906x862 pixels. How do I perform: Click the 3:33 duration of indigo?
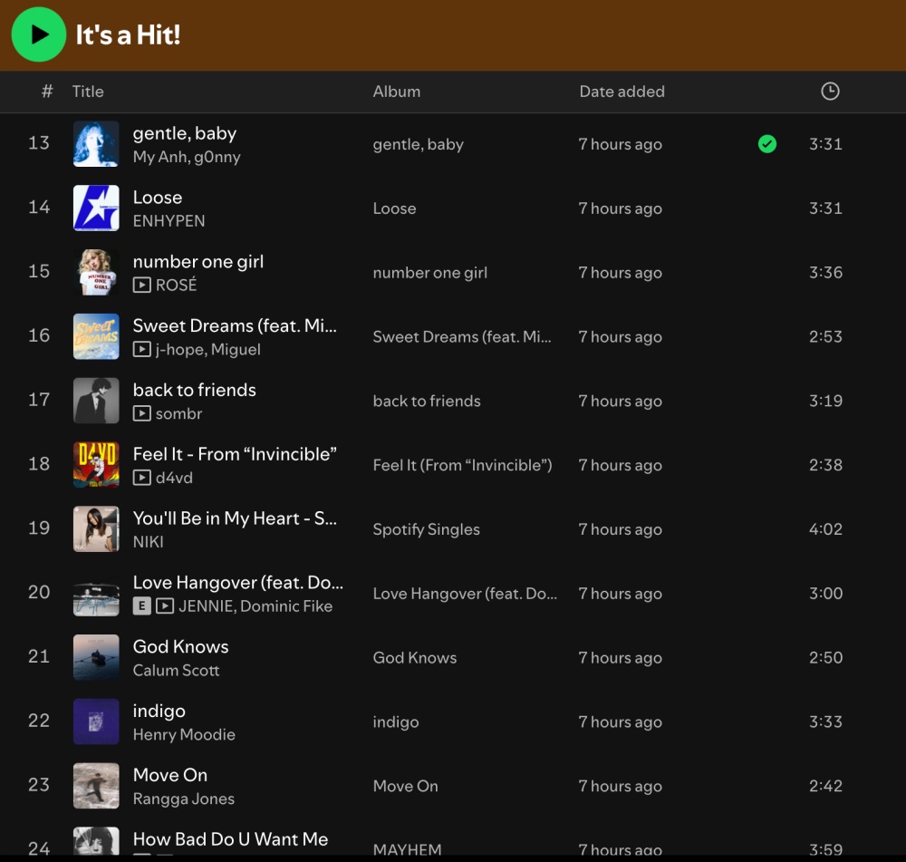point(825,722)
